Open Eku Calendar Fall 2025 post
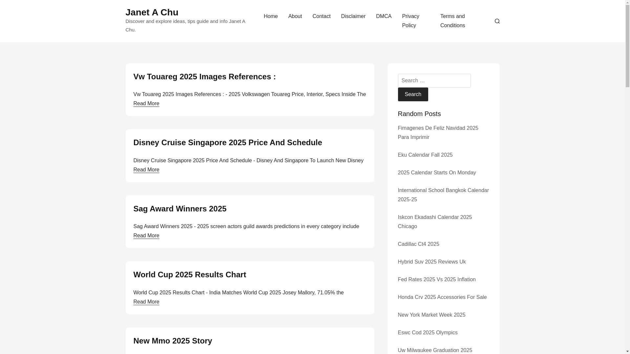Screen dimensions: 630x354 pyautogui.click(x=425, y=155)
